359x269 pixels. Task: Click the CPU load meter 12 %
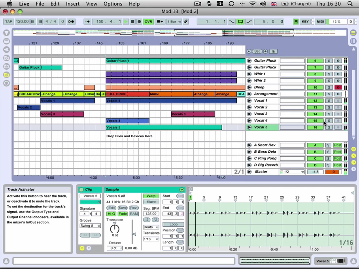tap(336, 21)
